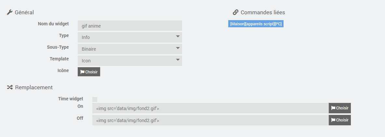The image size is (385, 137).
Task: Click flag icon on the On row Choisir
Action: pyautogui.click(x=333, y=108)
